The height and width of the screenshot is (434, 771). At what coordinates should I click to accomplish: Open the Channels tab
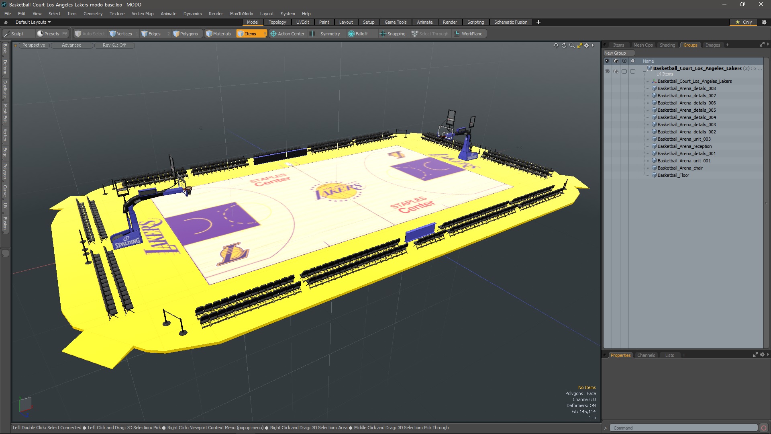[x=646, y=355]
